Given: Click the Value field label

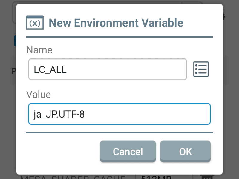Looking at the screenshot, I should (39, 95).
